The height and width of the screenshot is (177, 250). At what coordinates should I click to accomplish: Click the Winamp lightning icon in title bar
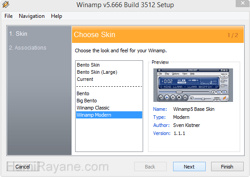click(x=6, y=4)
